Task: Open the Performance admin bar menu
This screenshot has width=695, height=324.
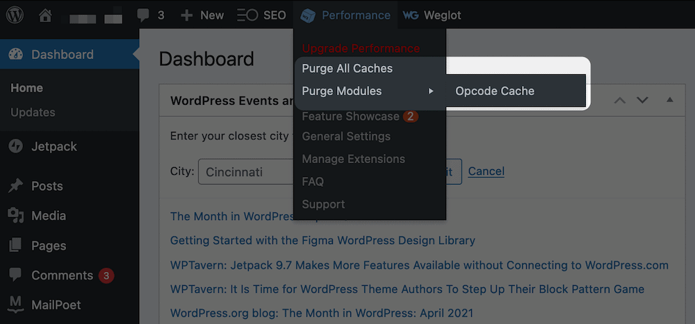Action: click(346, 15)
